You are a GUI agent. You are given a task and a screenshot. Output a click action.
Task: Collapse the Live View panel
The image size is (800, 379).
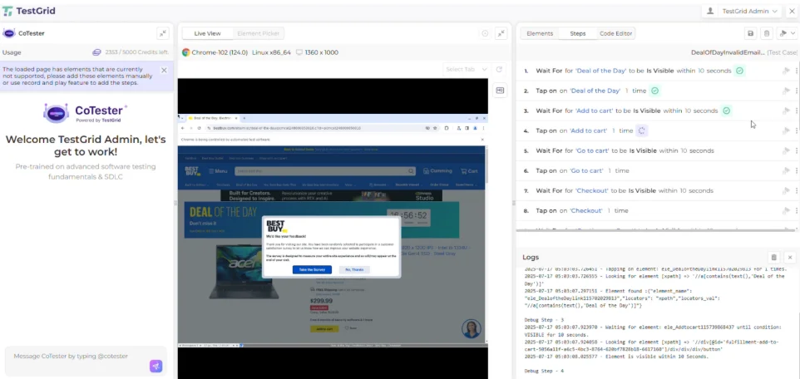pos(501,33)
